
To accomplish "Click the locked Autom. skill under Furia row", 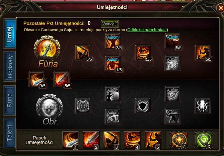I will point(173,63).
